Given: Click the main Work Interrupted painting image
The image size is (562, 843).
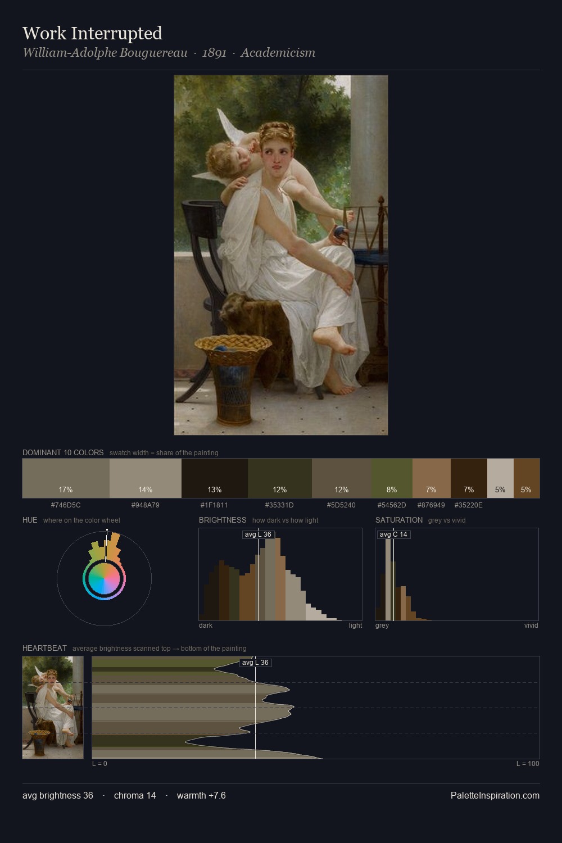Looking at the screenshot, I should coord(281,255).
